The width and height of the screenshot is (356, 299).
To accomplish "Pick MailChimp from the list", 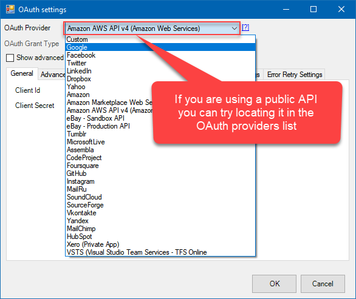I will (160, 229).
